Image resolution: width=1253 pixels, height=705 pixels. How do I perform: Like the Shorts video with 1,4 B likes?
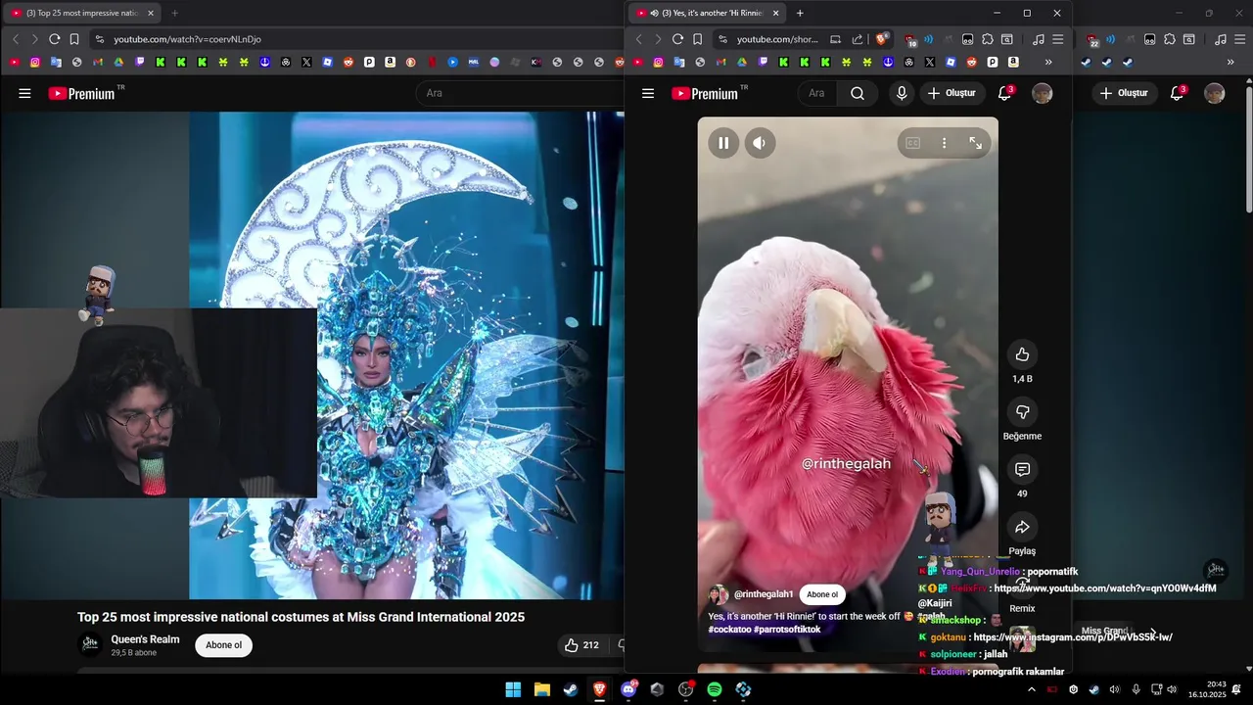coord(1022,354)
